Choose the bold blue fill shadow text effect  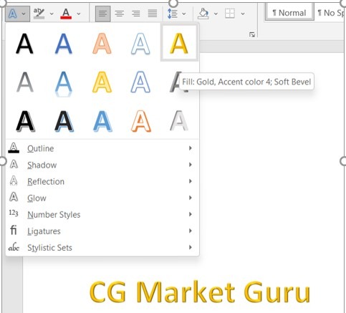point(102,121)
